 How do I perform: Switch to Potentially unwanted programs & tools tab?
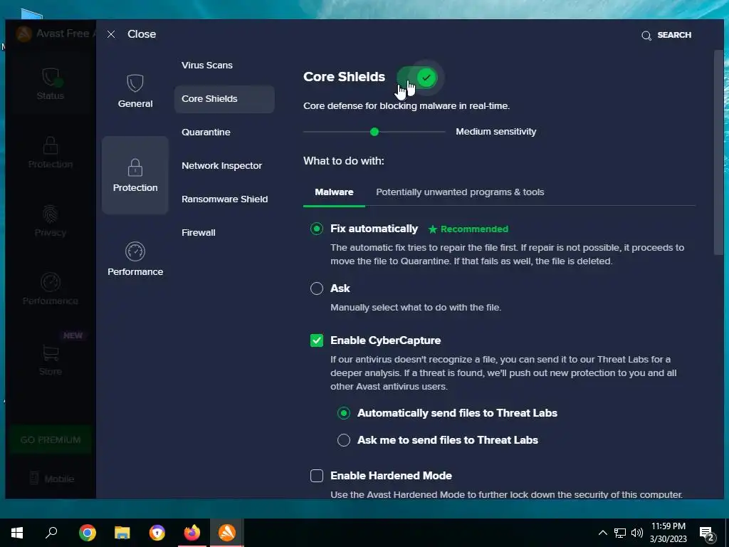click(460, 192)
